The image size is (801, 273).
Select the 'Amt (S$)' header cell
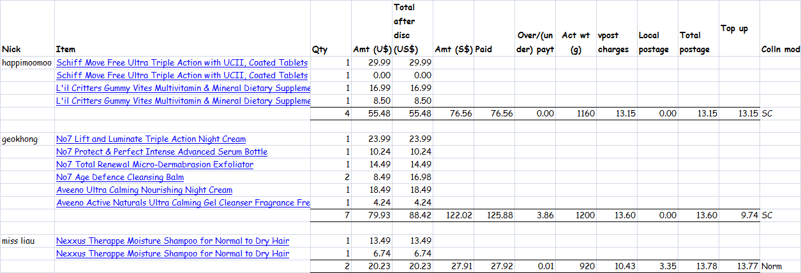point(453,29)
